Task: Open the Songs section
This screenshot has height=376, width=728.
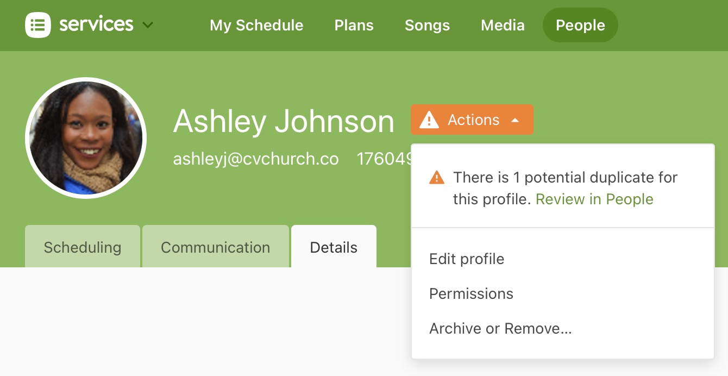Action: click(427, 26)
